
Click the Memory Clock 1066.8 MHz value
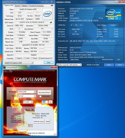(x=74, y=60)
